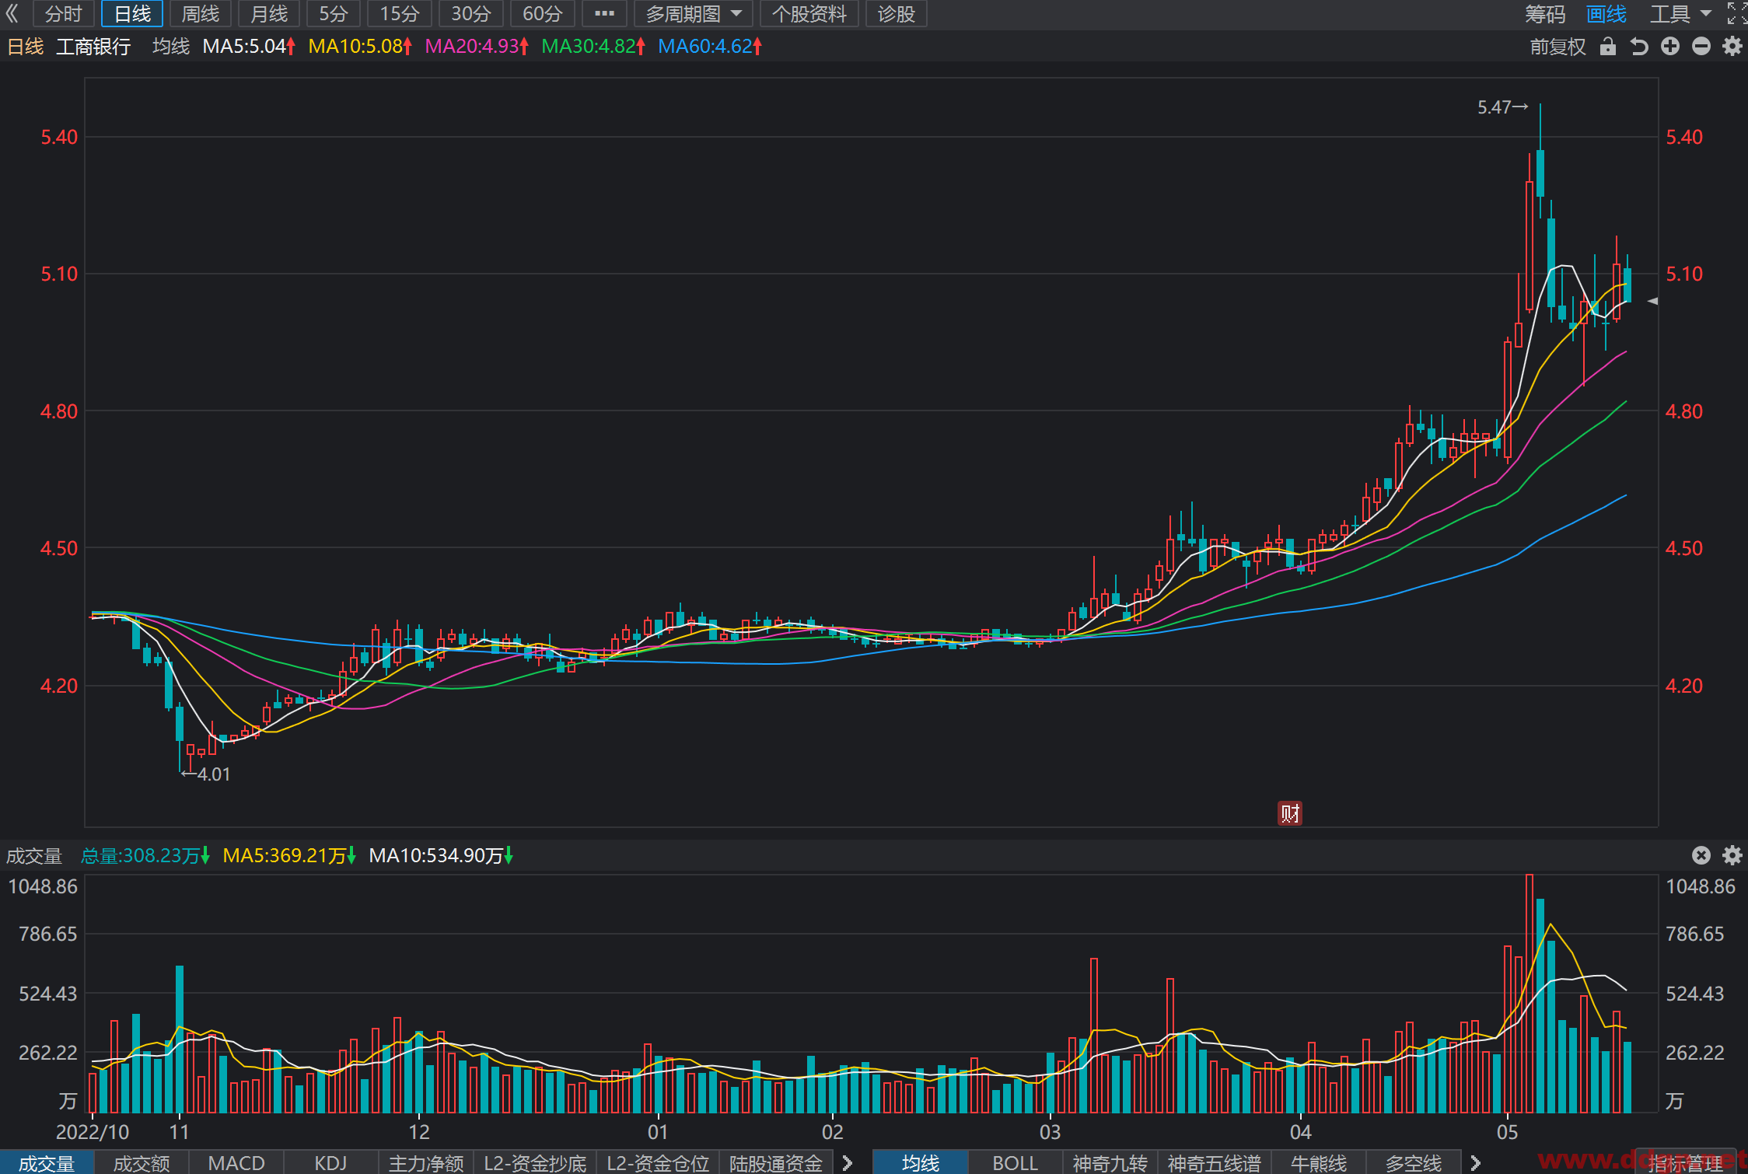The image size is (1748, 1174).
Task: Switch to 分时 view
Action: pyautogui.click(x=63, y=13)
